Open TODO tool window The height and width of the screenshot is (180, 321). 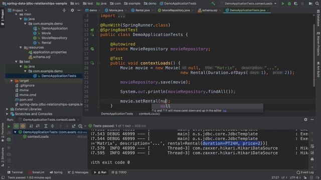point(119,172)
